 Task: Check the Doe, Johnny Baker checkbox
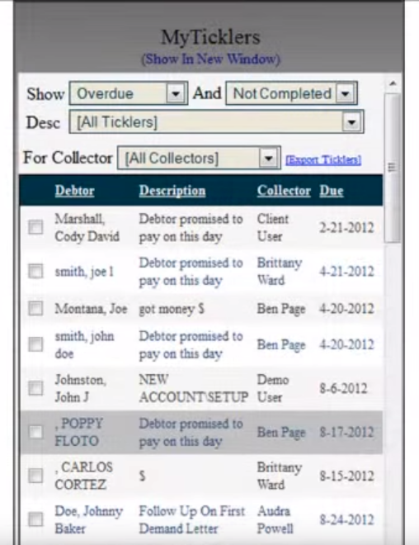coord(35,519)
